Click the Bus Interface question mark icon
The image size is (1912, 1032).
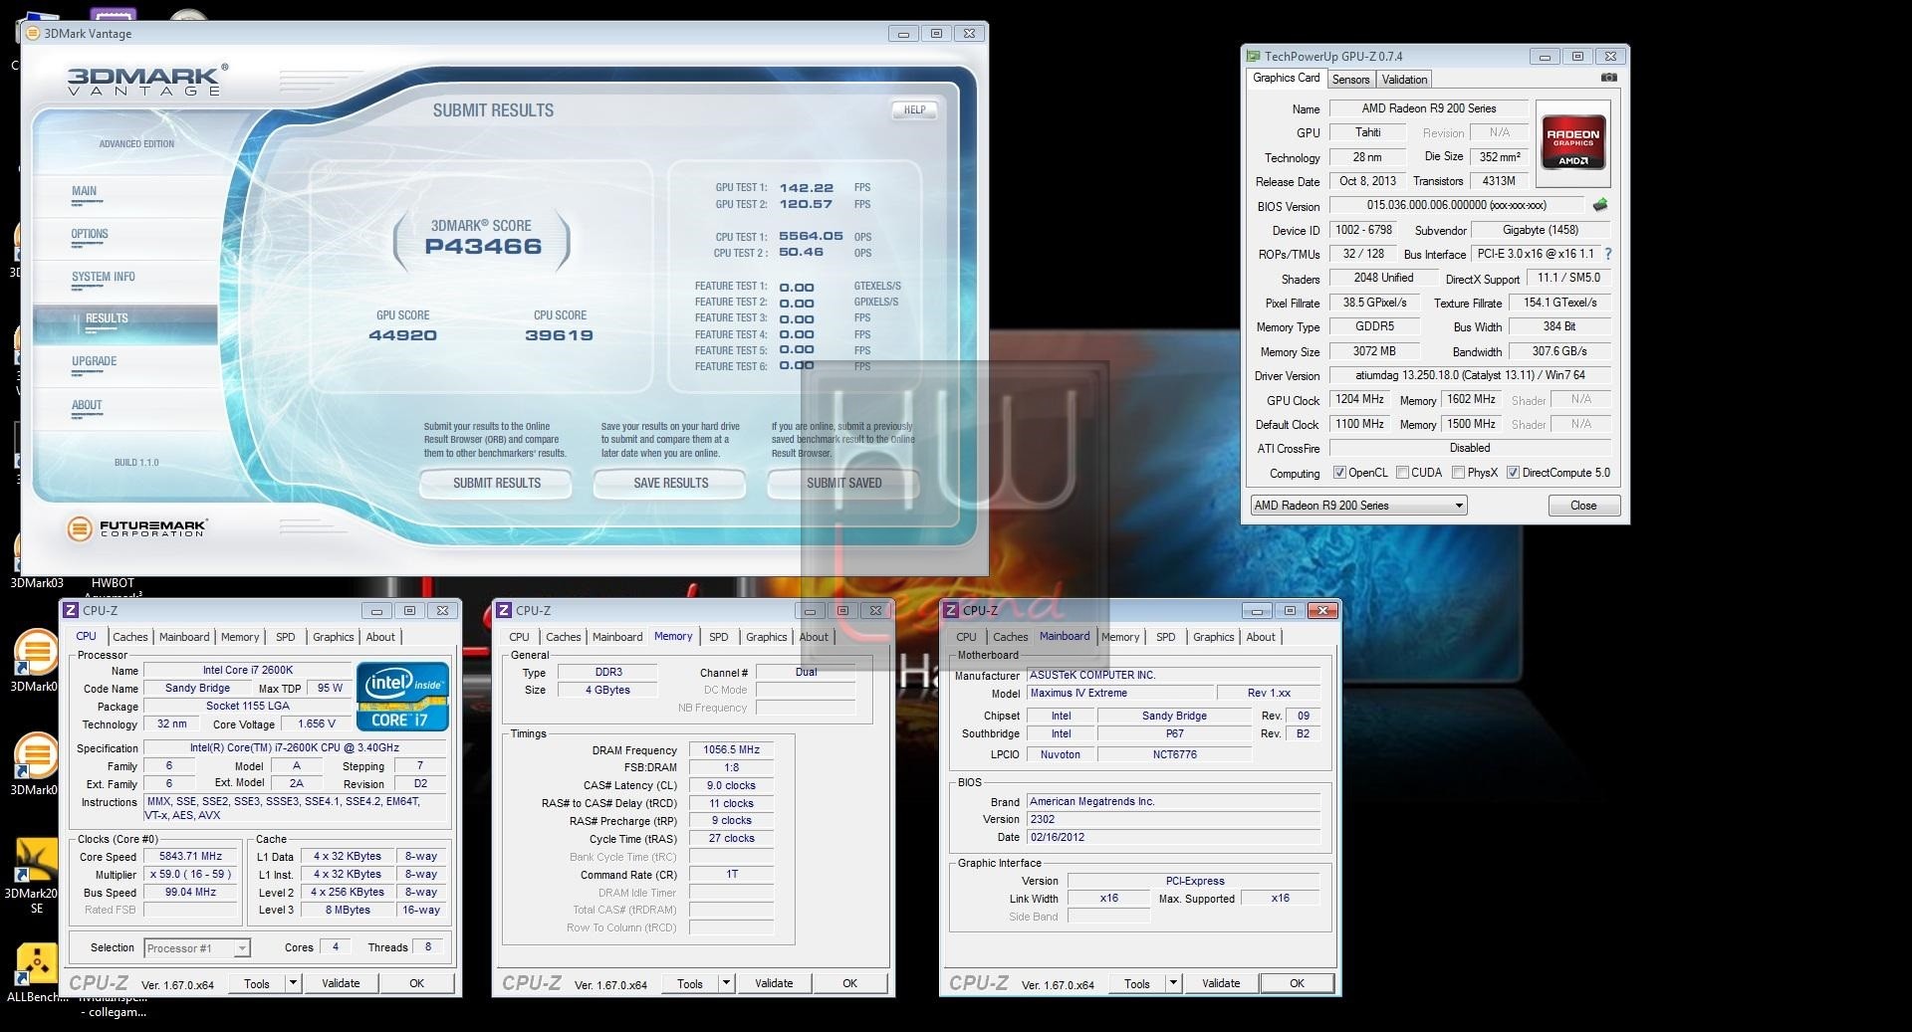(x=1607, y=254)
